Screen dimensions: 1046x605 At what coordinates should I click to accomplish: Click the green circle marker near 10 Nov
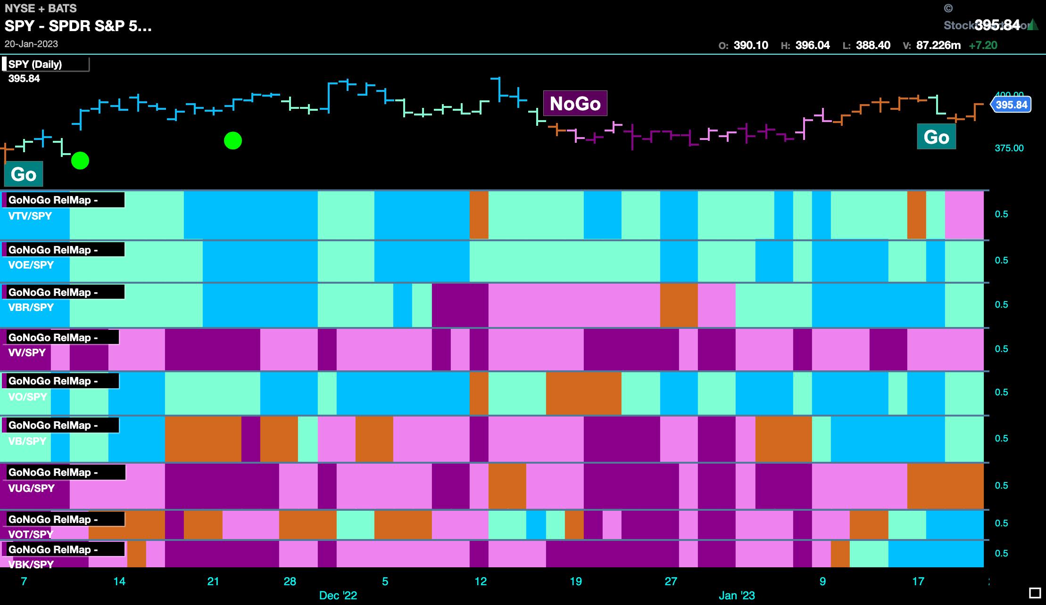[80, 161]
